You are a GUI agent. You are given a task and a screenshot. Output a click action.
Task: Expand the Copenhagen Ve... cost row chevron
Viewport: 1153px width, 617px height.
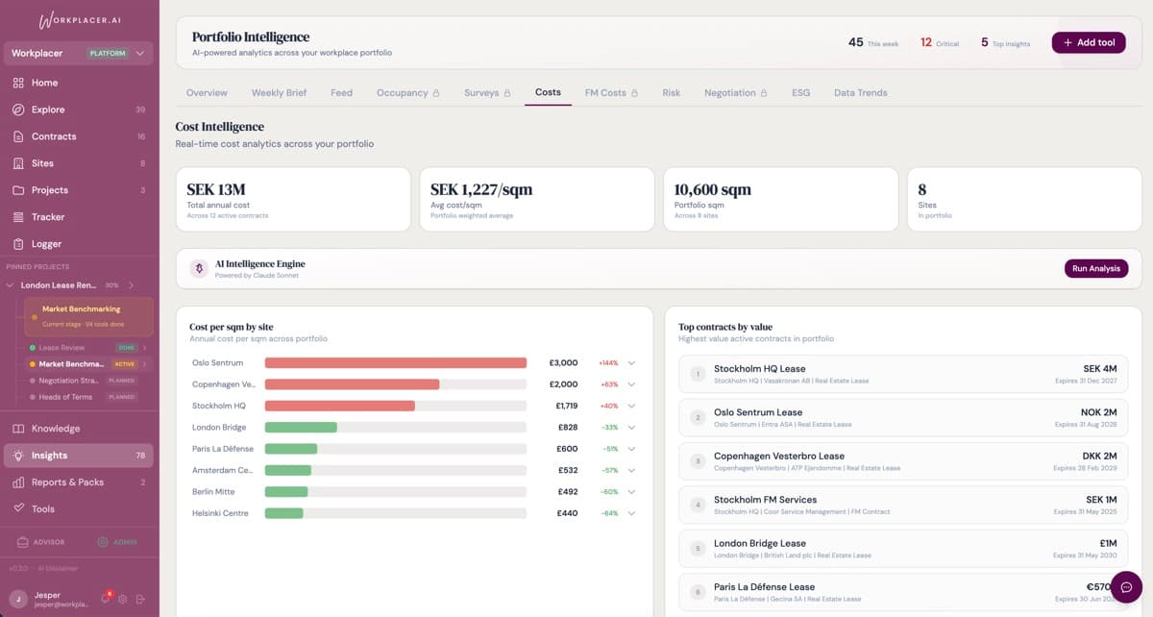tap(631, 384)
